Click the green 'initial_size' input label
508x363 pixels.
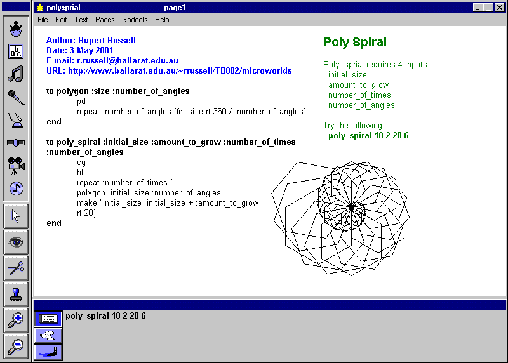(x=347, y=75)
